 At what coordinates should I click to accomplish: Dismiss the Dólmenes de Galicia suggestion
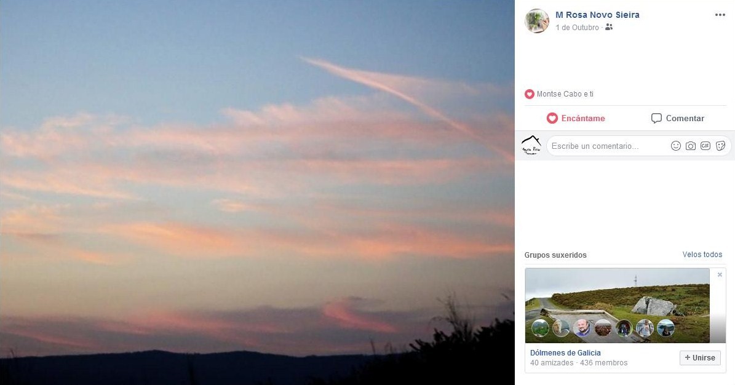[720, 275]
